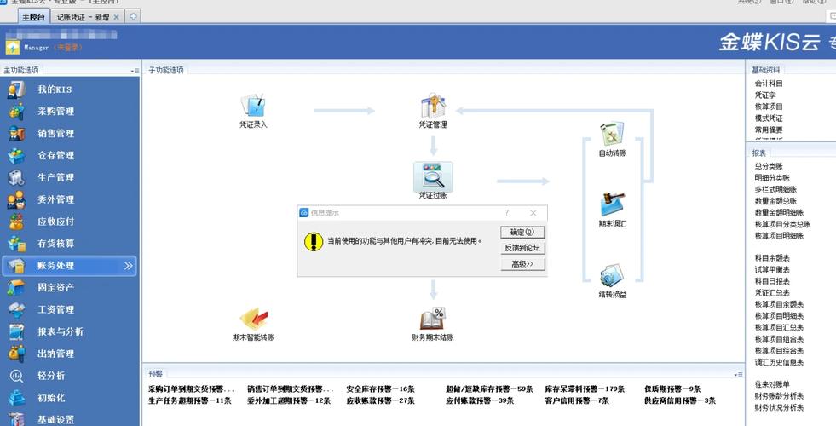
Task: Open the 数量金额总账 report
Action: pyautogui.click(x=775, y=201)
